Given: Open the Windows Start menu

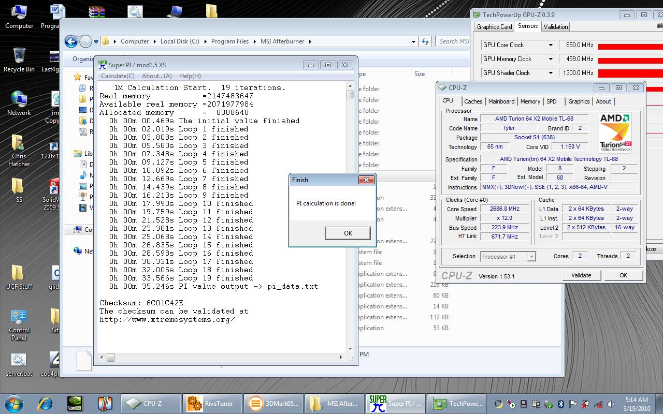Looking at the screenshot, I should (x=13, y=403).
